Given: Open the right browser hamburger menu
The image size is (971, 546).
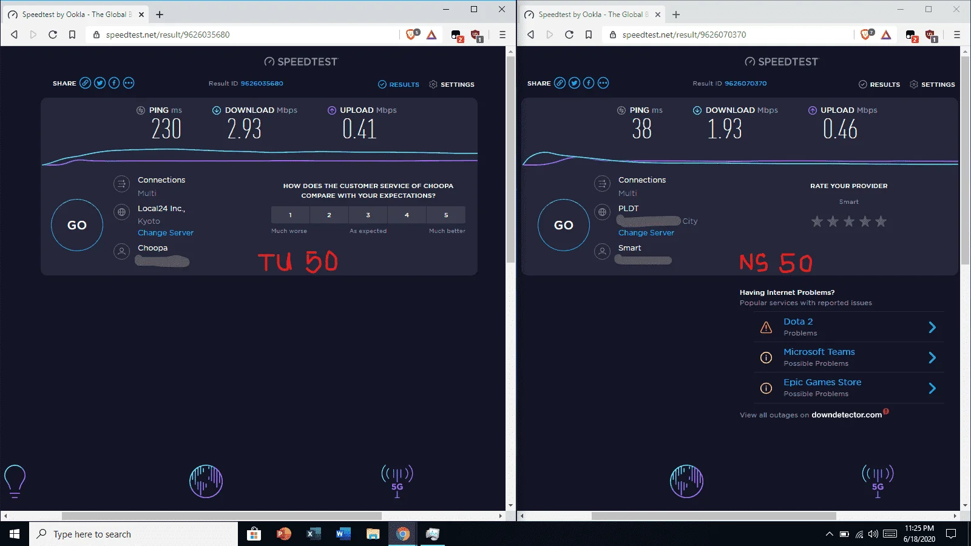Looking at the screenshot, I should (x=957, y=35).
